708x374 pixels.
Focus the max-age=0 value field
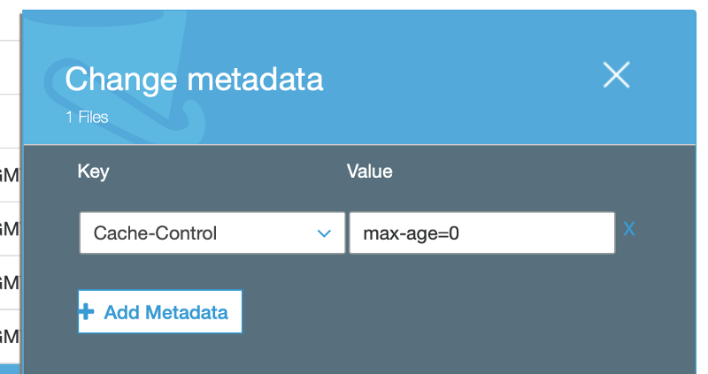tap(482, 233)
